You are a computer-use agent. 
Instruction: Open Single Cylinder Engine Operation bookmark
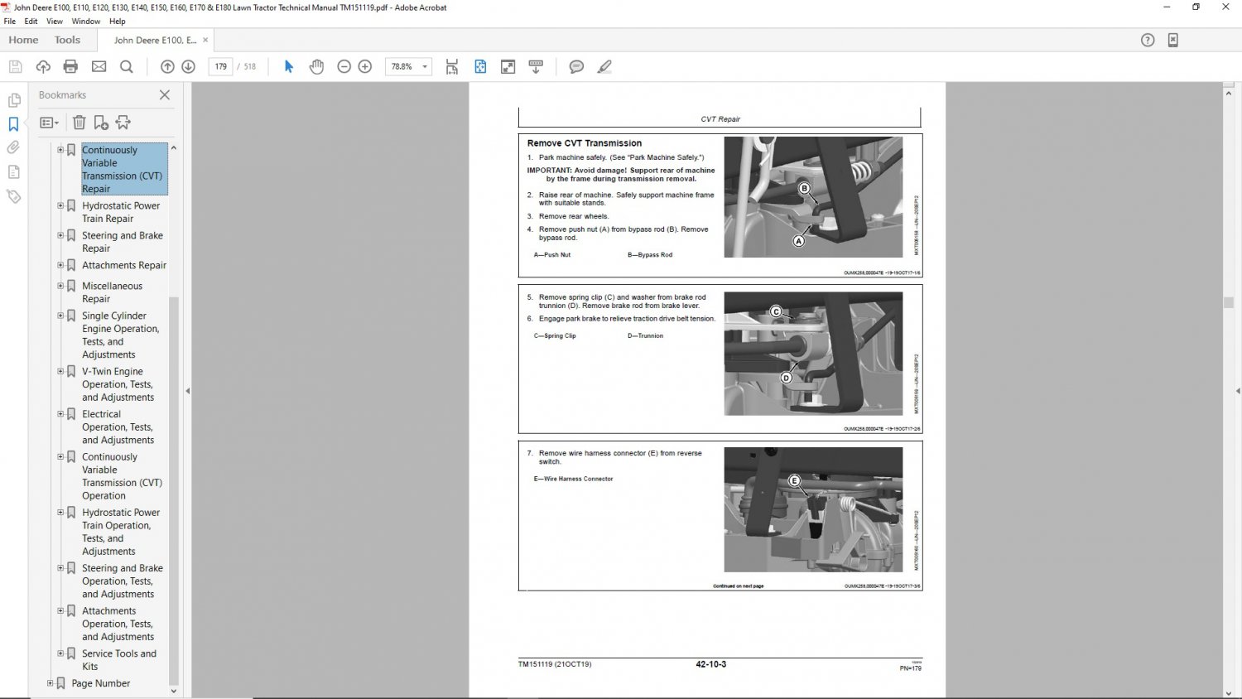tap(121, 335)
